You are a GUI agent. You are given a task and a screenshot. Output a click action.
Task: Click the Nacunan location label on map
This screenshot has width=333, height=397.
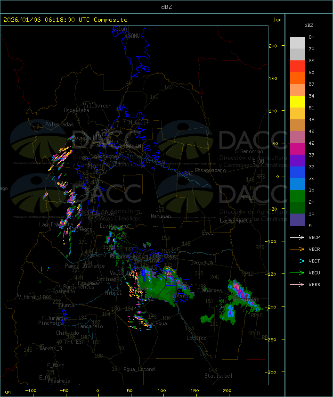pos(161,216)
